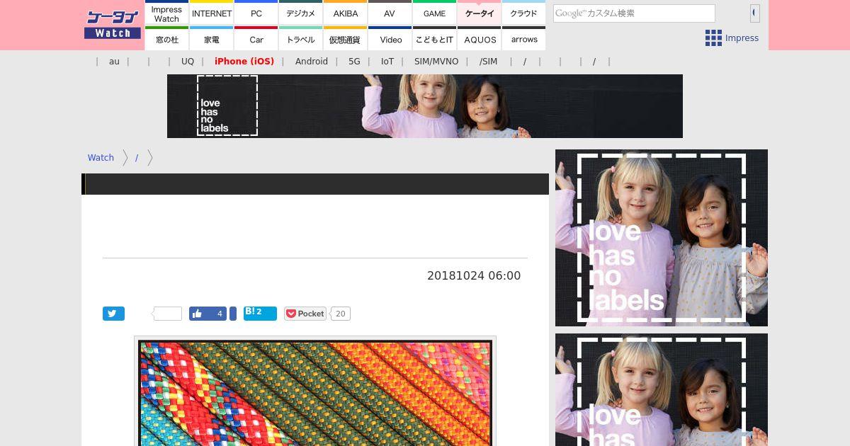Open the love has no labels top banner
Screen dimensions: 850x446
coord(425,106)
